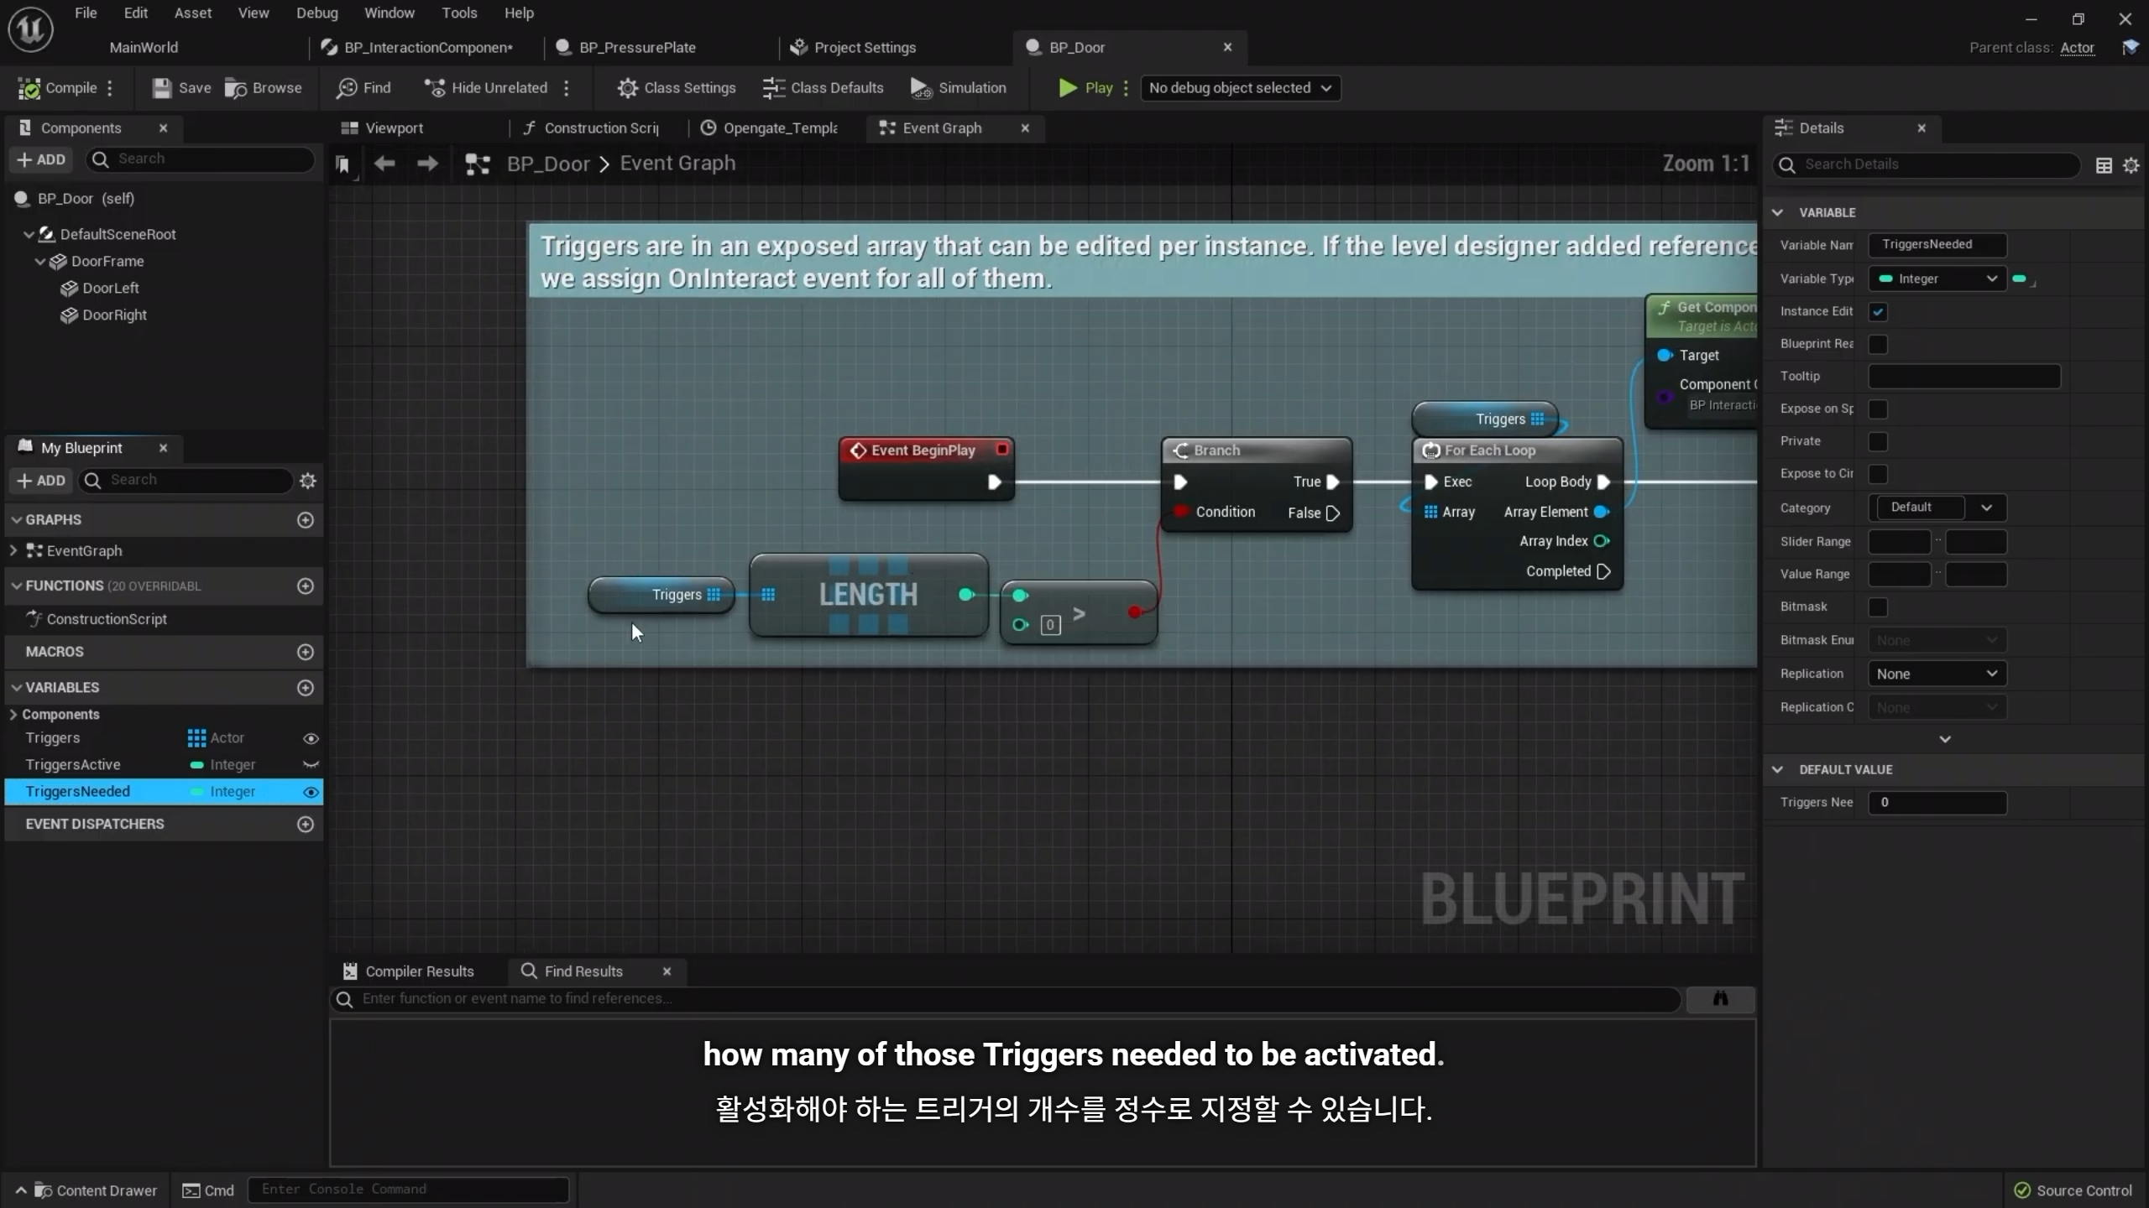
Task: Click the find-in-all-blueprints binoculars button
Action: [1720, 998]
